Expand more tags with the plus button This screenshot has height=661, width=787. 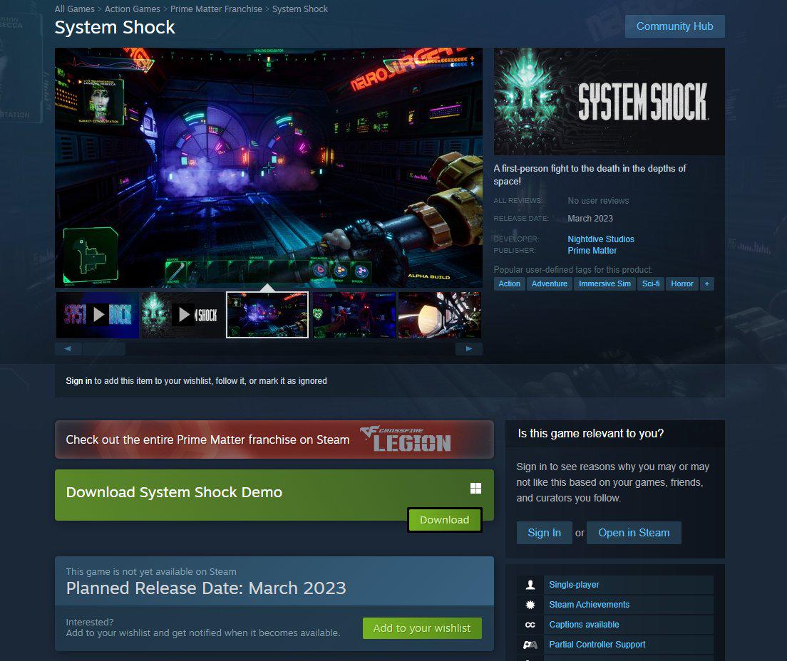click(706, 284)
